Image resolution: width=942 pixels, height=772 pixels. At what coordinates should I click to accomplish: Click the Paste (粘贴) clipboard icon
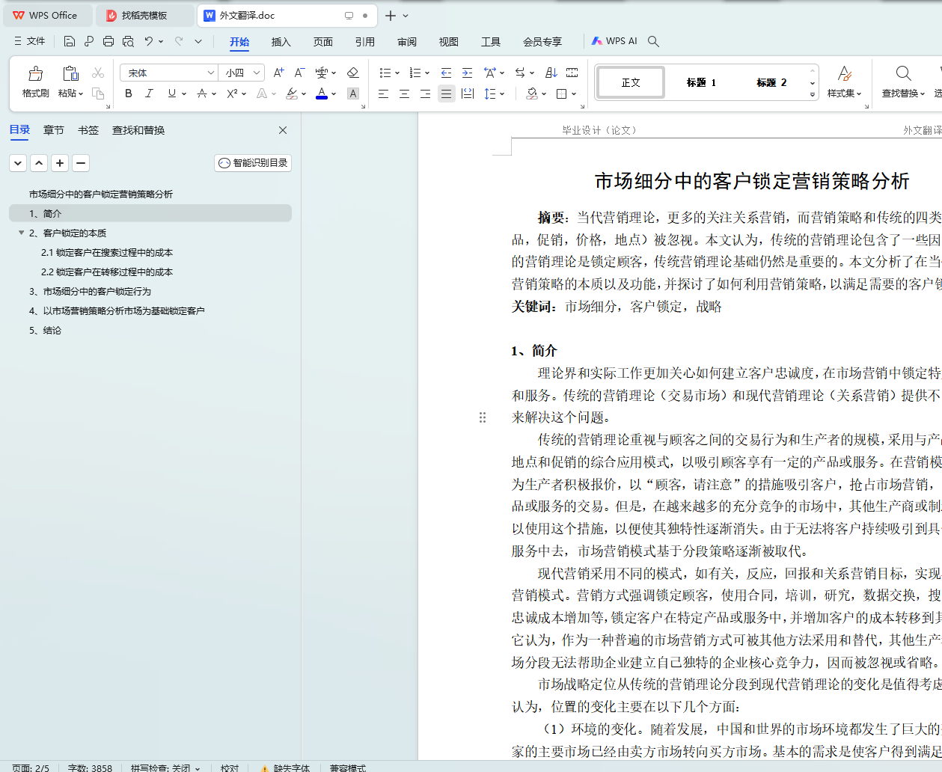tap(70, 73)
